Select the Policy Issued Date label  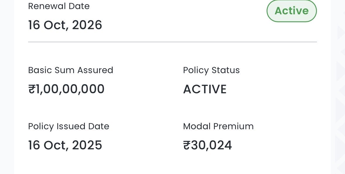(x=68, y=126)
